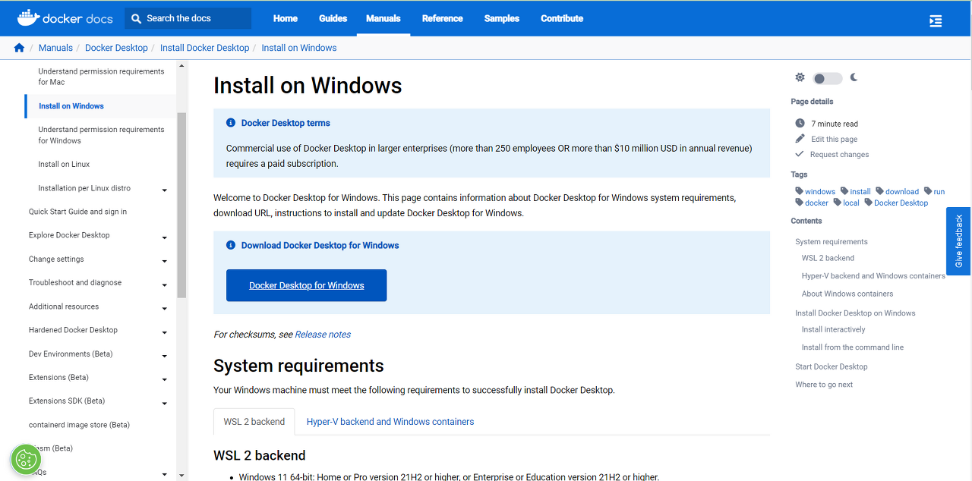Jump to Start Docker Desktop in Contents
Image resolution: width=972 pixels, height=481 pixels.
(832, 366)
